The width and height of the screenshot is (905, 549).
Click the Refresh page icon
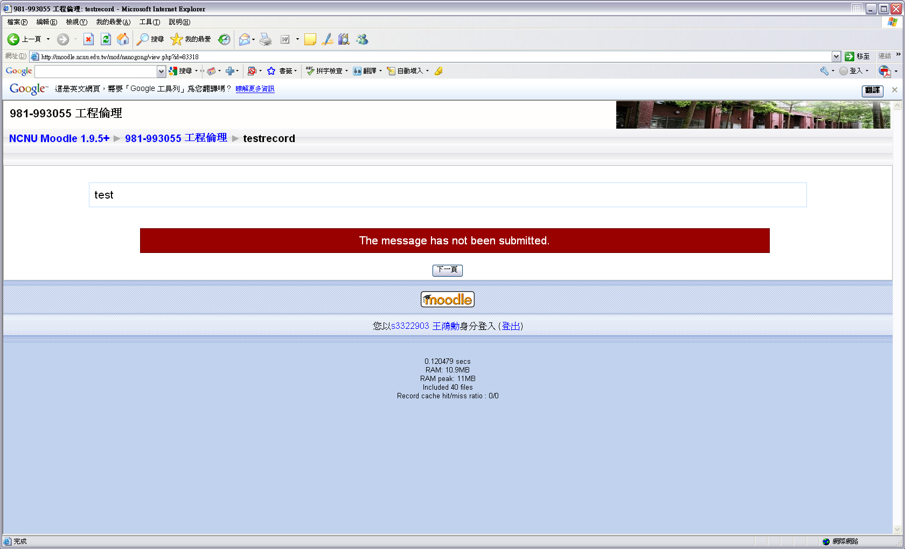(x=106, y=39)
